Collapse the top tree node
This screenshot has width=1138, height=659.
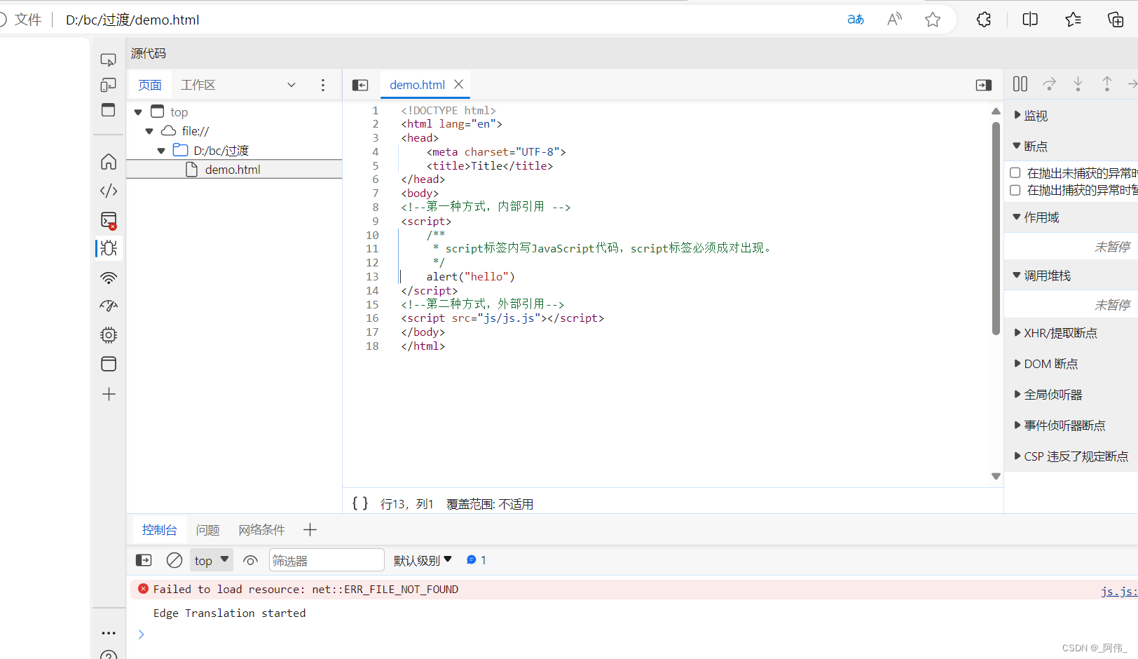point(138,112)
